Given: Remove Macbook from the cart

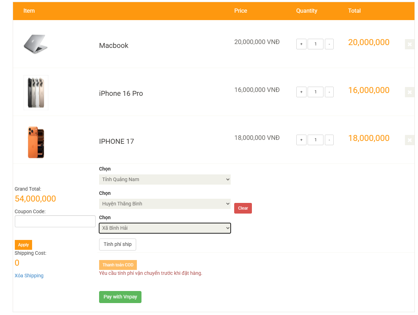Looking at the screenshot, I should [x=410, y=44].
